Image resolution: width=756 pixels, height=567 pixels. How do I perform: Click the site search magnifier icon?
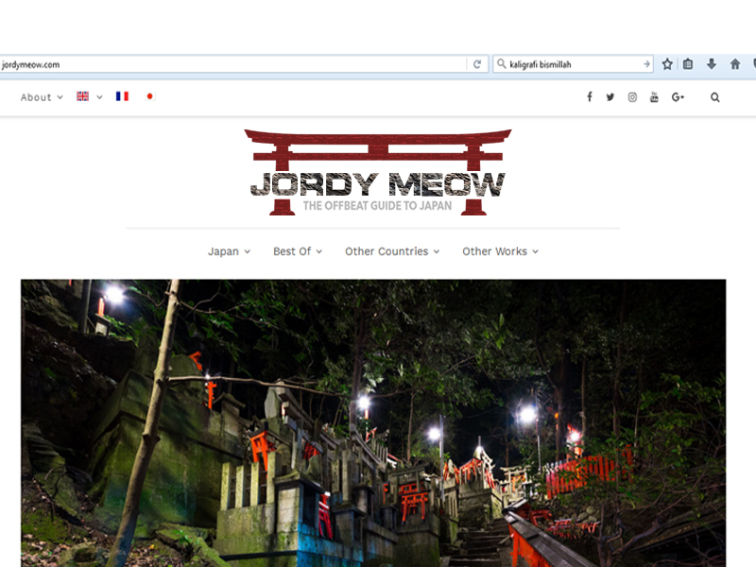(x=715, y=97)
